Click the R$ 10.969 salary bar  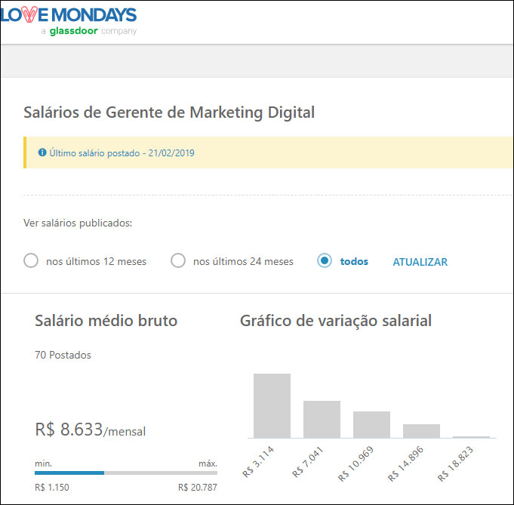(371, 424)
